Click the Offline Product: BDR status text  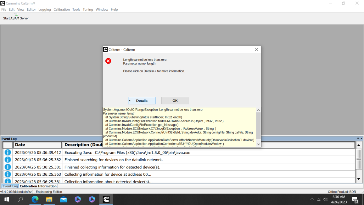tap(342, 192)
